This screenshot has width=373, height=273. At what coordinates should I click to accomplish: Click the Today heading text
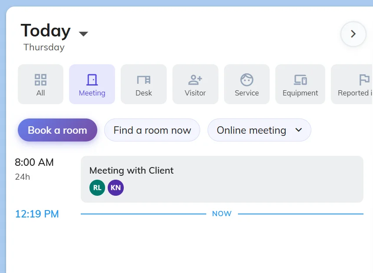[x=46, y=31]
